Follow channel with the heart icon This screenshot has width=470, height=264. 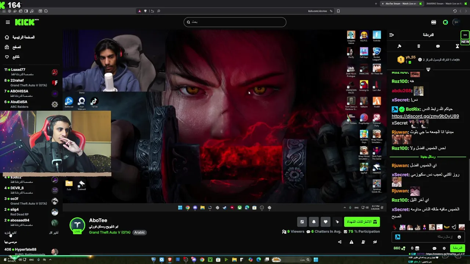tap(326, 221)
